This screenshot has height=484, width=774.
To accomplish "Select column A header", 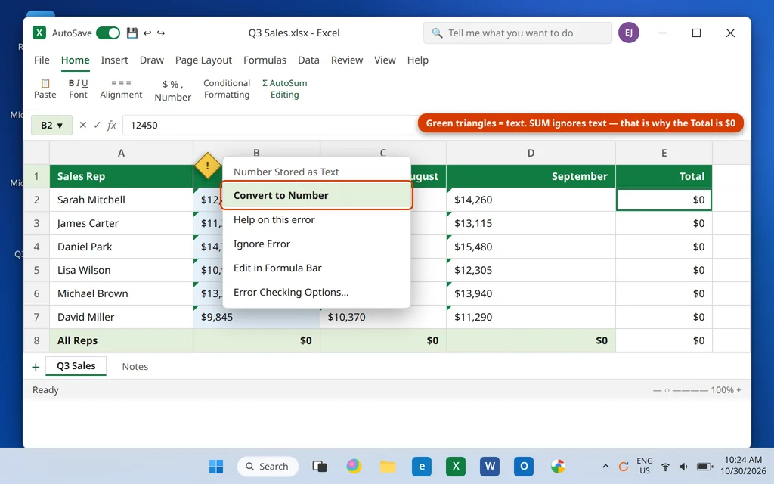I will (x=121, y=153).
